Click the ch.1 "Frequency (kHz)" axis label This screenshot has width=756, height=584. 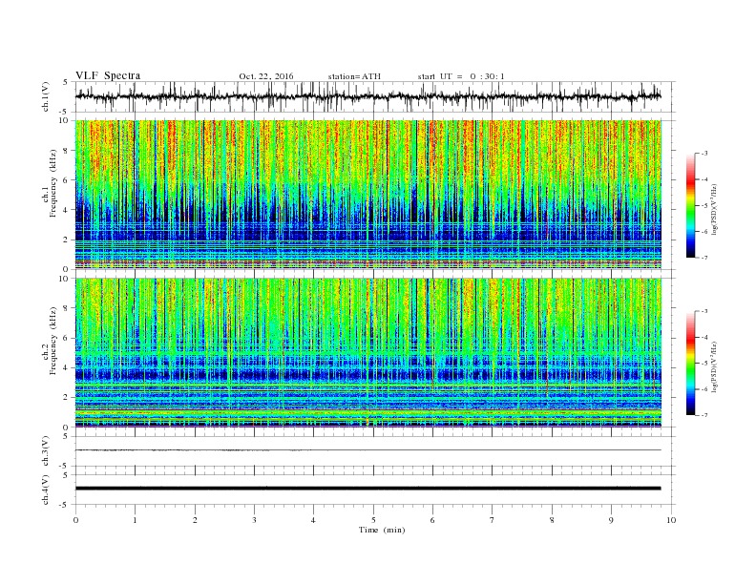(53, 183)
